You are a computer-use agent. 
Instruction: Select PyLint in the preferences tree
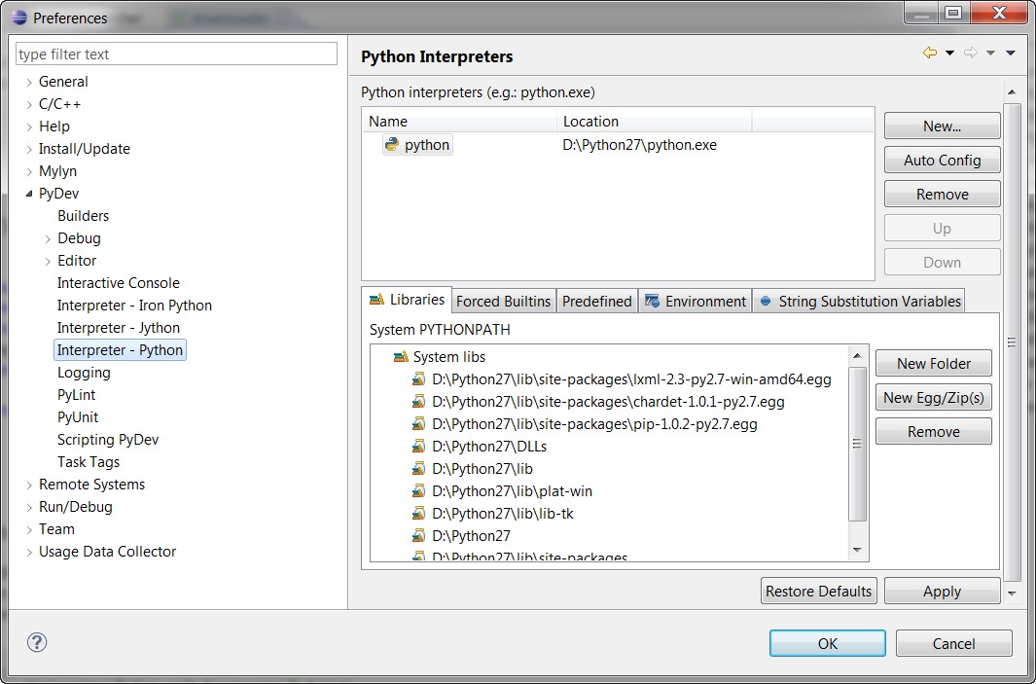tap(76, 395)
